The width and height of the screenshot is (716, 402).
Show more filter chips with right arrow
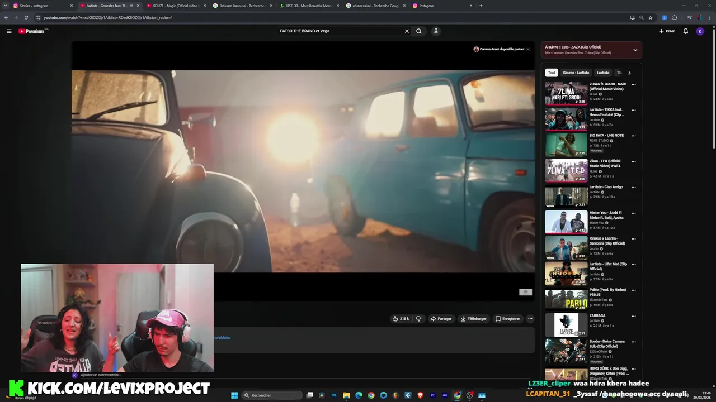pyautogui.click(x=629, y=73)
